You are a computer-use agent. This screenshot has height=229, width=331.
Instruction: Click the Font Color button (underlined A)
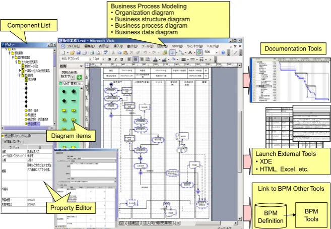(x=155, y=60)
